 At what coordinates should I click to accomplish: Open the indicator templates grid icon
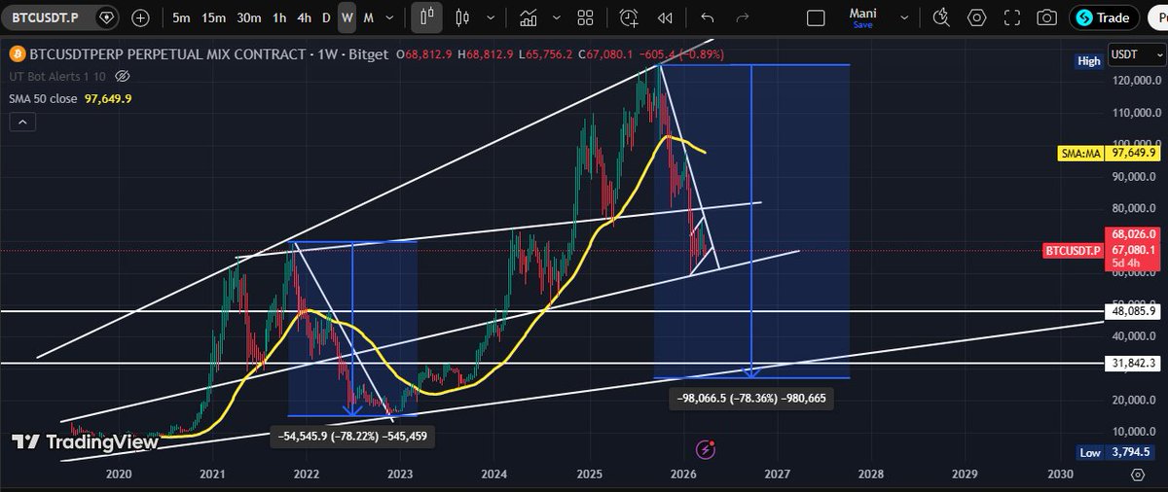point(586,18)
